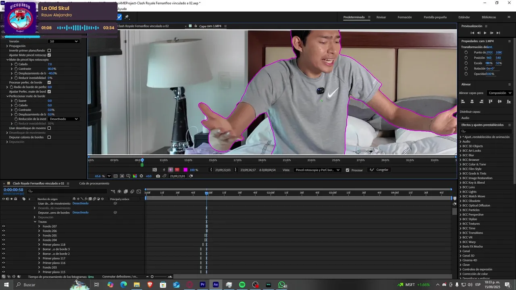This screenshot has height=290, width=516.
Task: Toggle Procesar perfec. de borde checkbox
Action: click(x=49, y=82)
